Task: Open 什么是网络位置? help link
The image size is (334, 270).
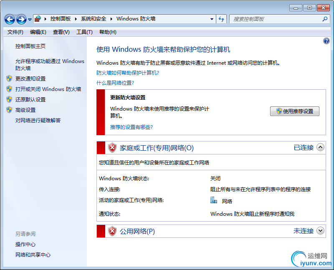Action: point(115,83)
